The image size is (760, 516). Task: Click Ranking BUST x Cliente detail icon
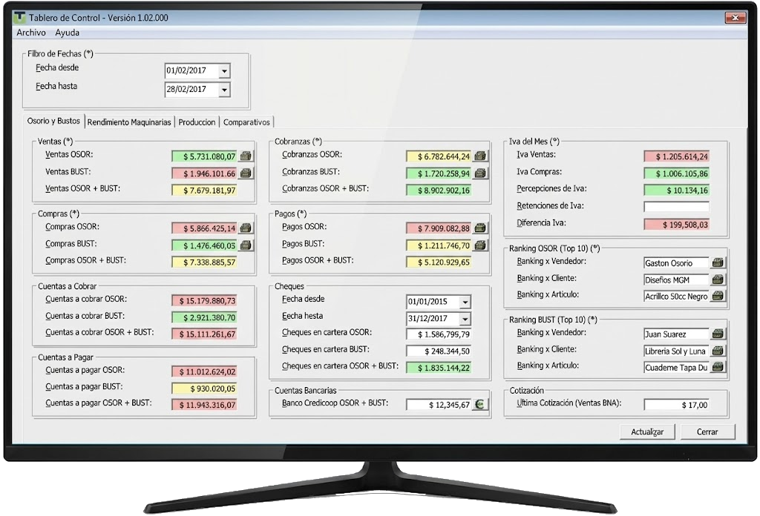(718, 351)
